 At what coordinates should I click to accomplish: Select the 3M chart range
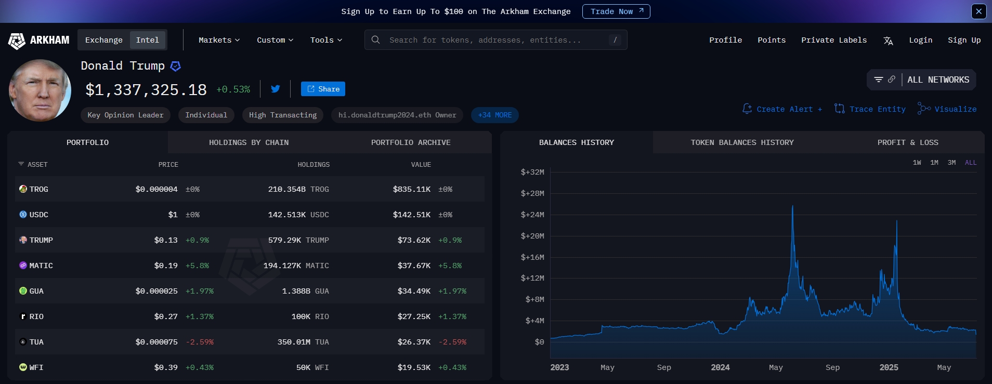point(951,163)
